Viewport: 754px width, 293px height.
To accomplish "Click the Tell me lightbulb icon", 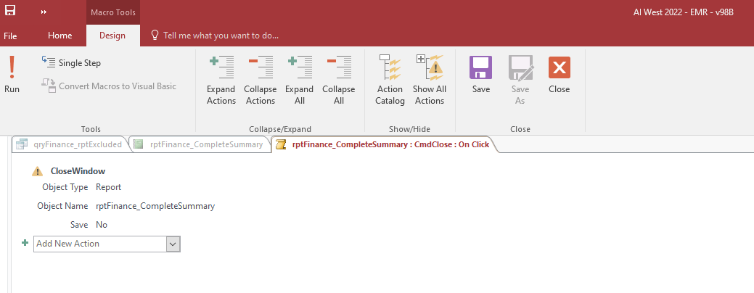I will (x=155, y=36).
